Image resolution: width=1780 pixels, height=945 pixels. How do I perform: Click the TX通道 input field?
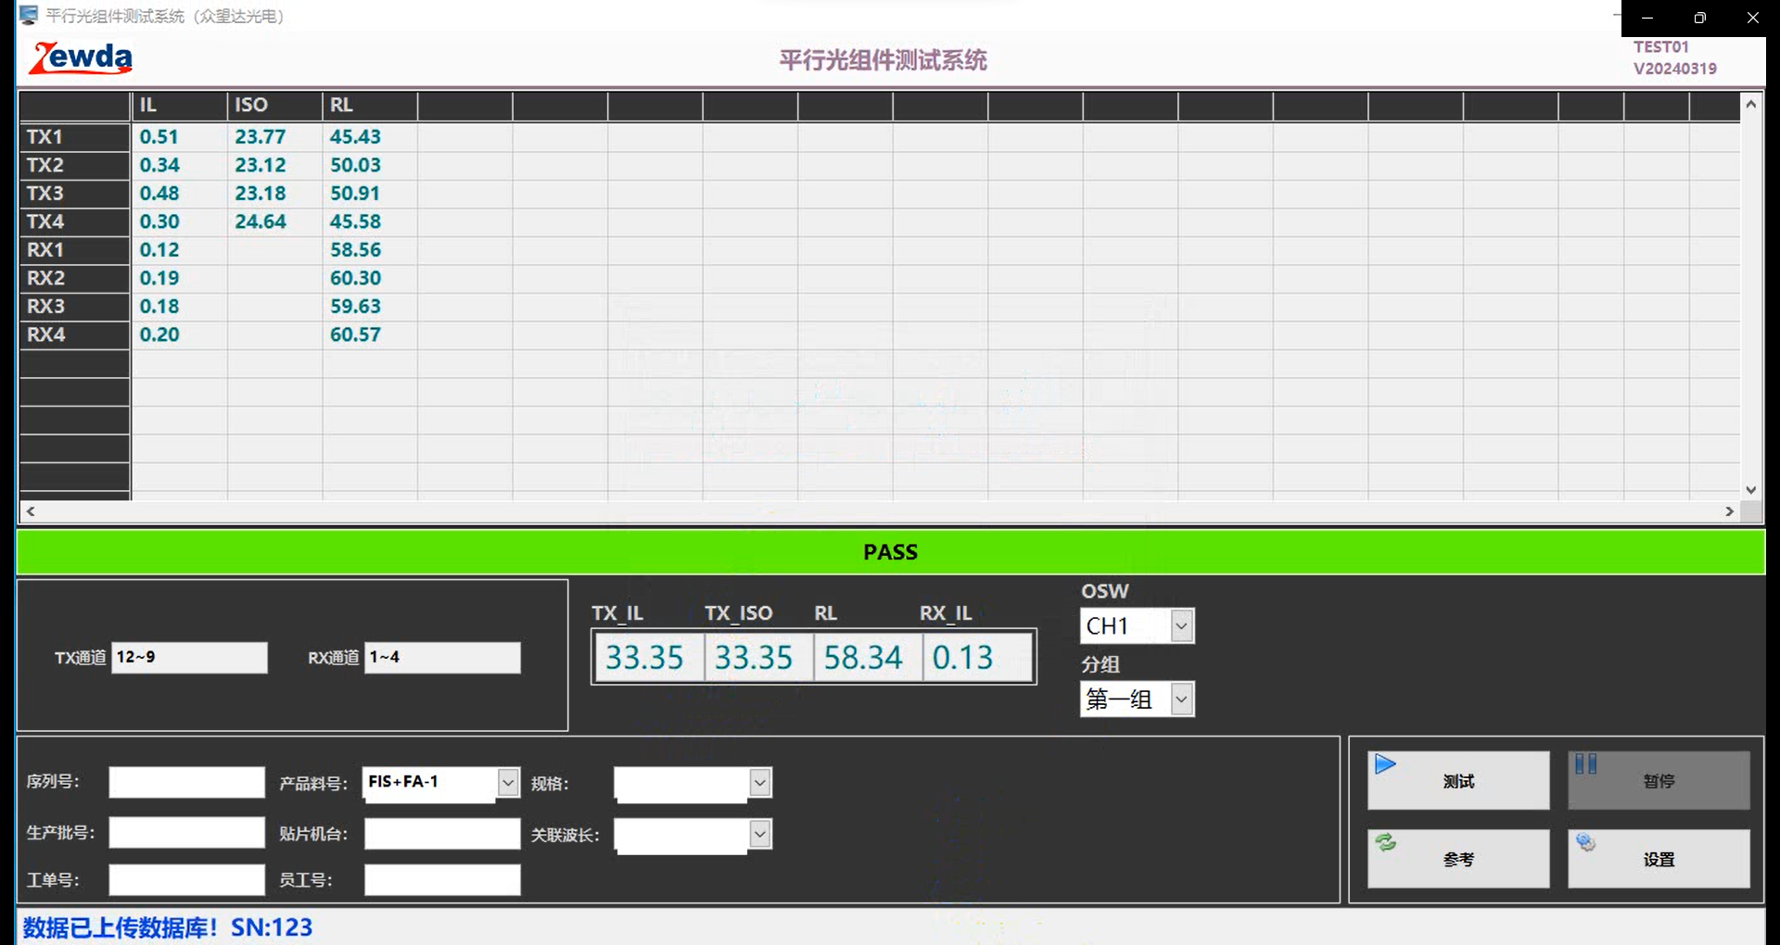(x=189, y=658)
